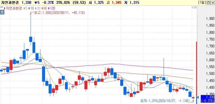Click the ▼5 price change in header
The image size is (215, 104).
tap(37, 2)
